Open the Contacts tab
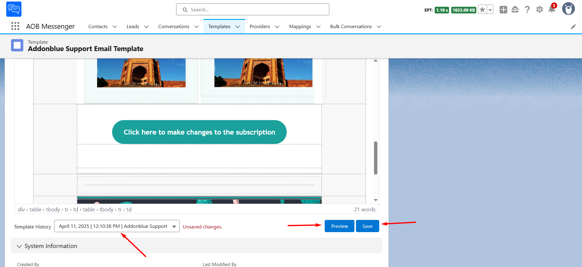Viewport: 582px width, 267px height. (x=98, y=27)
